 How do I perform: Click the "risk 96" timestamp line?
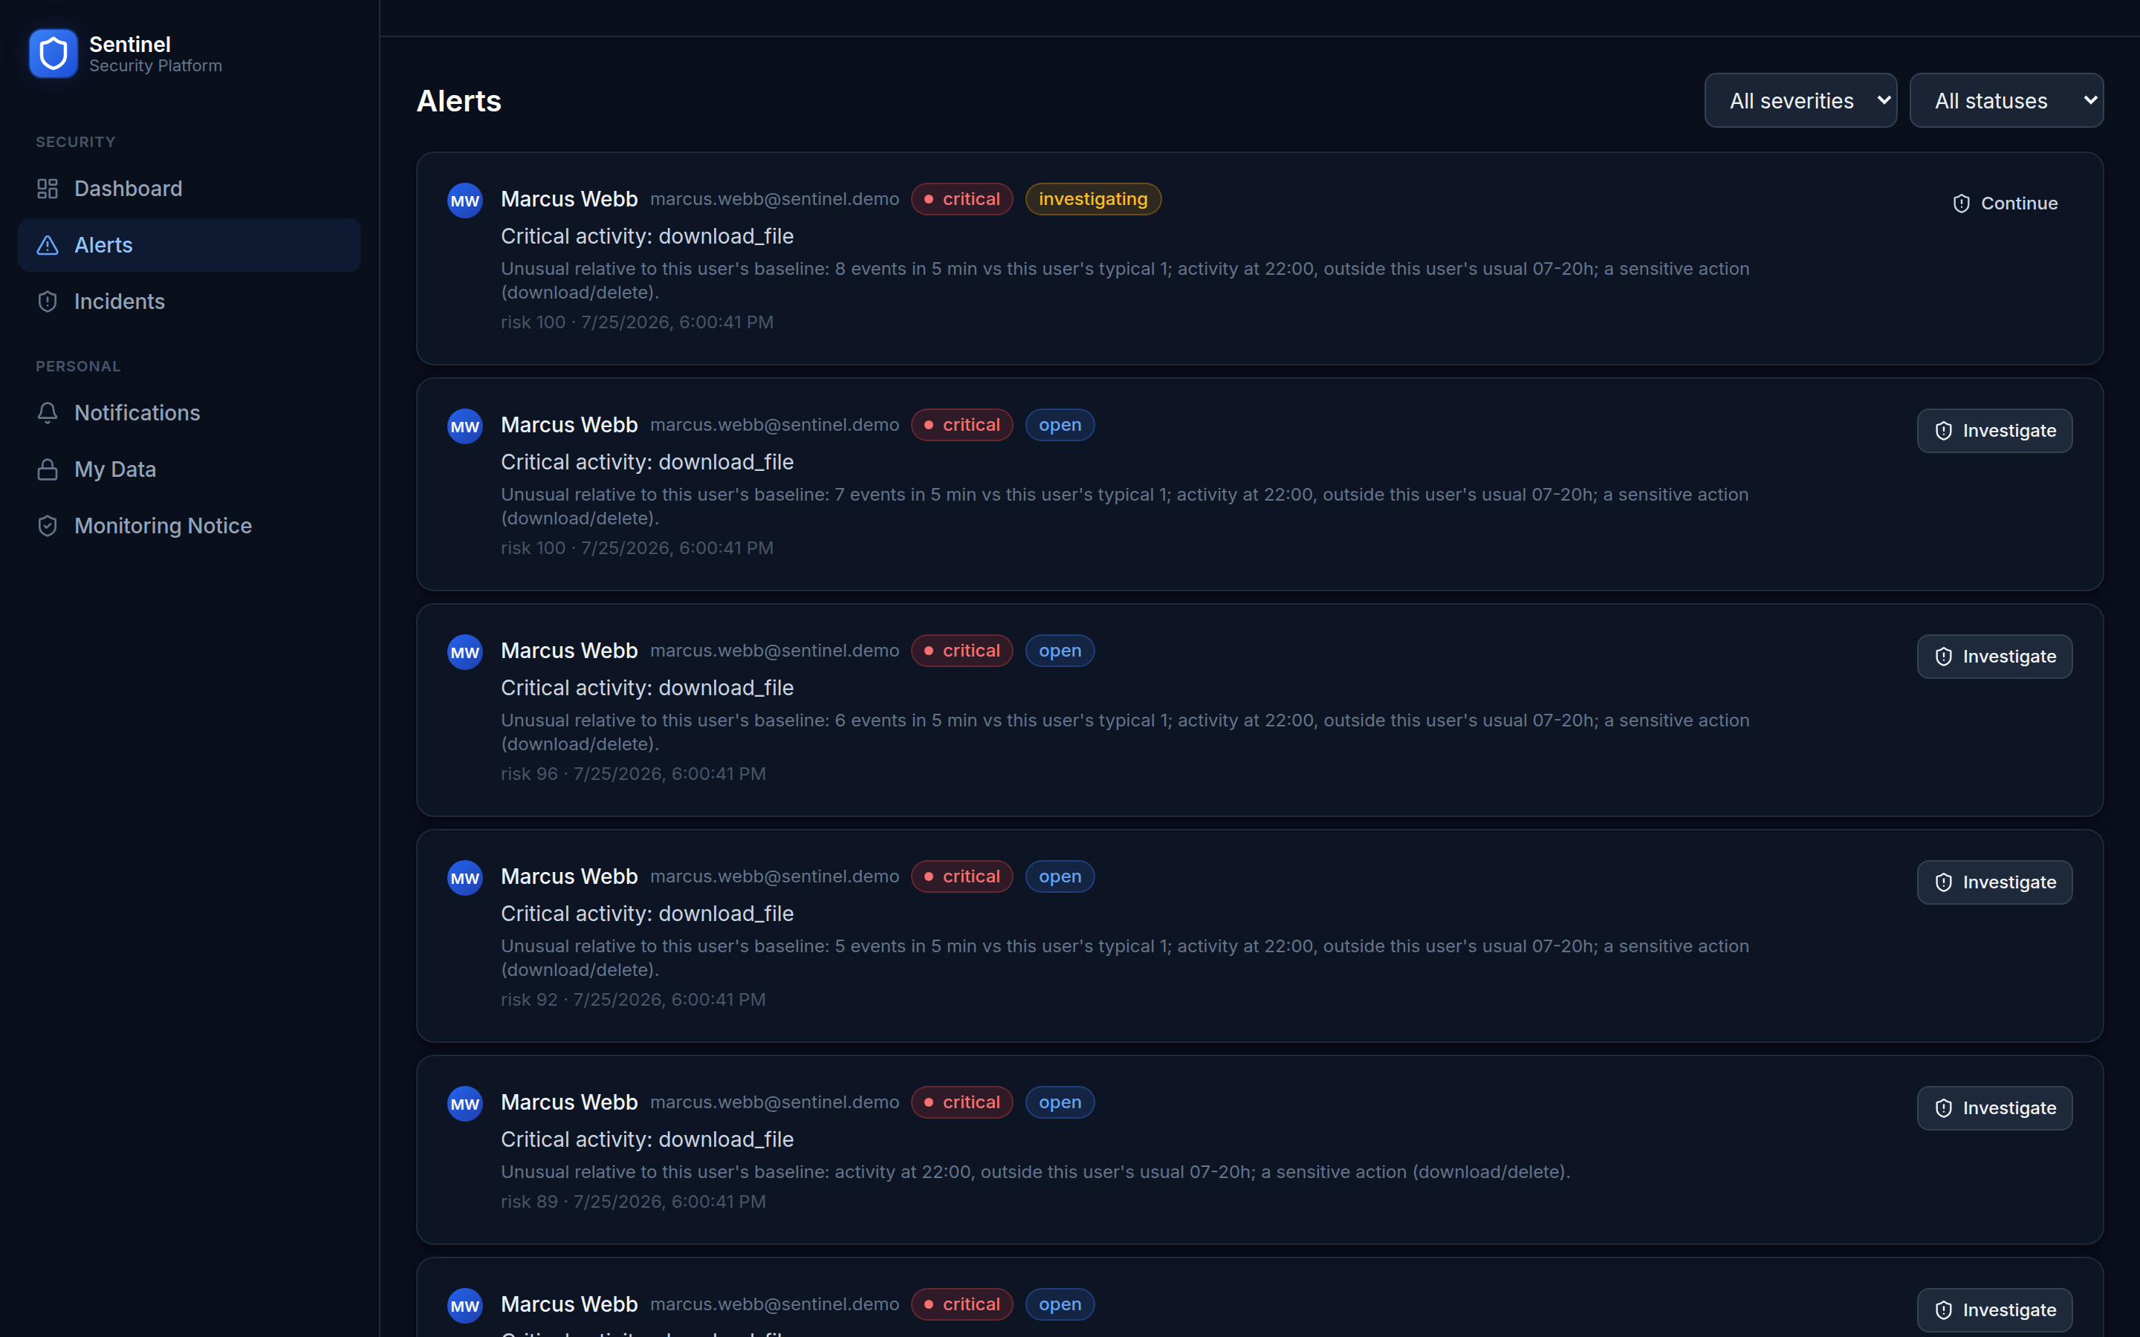click(x=633, y=774)
